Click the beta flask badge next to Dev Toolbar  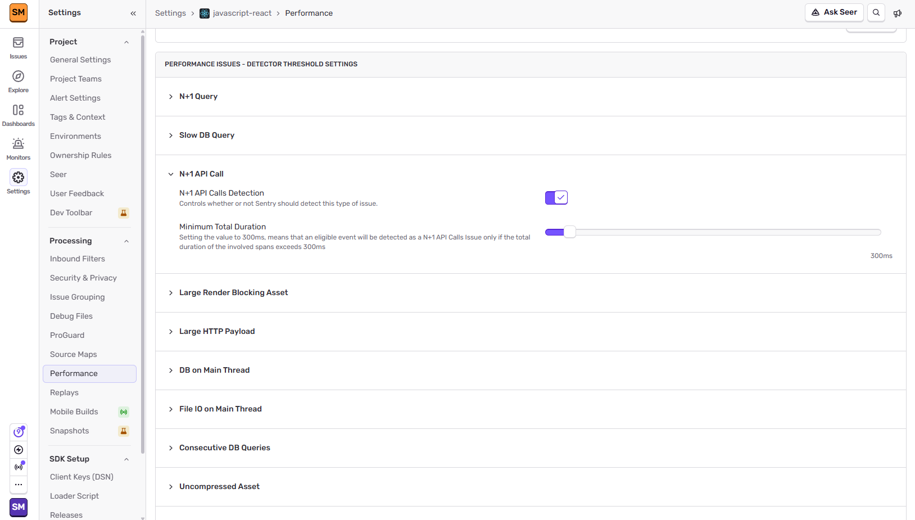pyautogui.click(x=124, y=212)
